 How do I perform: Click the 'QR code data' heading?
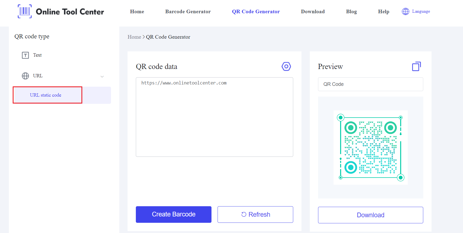(157, 67)
